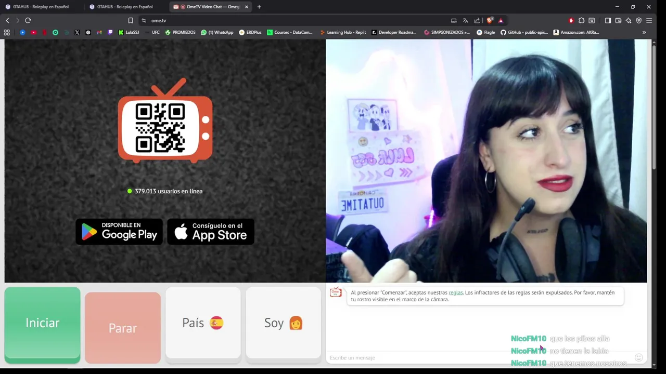Open the reglas rules link
The width and height of the screenshot is (666, 374).
click(455, 292)
